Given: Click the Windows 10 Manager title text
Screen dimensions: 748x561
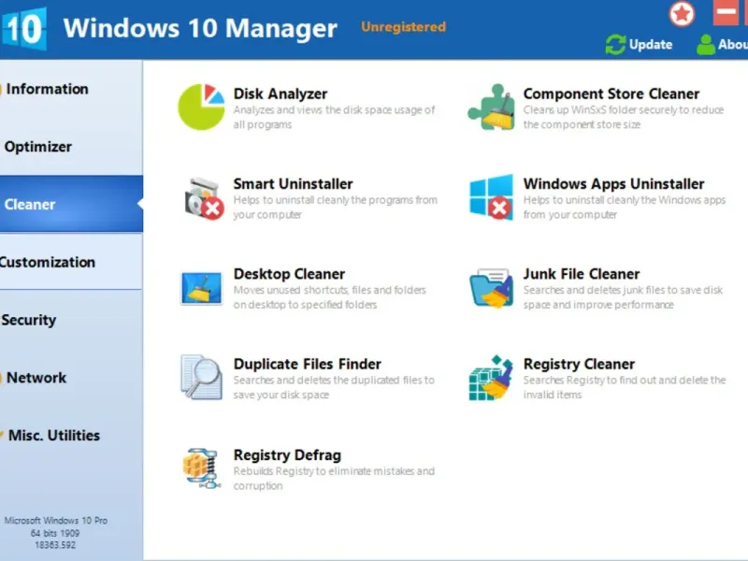Looking at the screenshot, I should click(200, 28).
